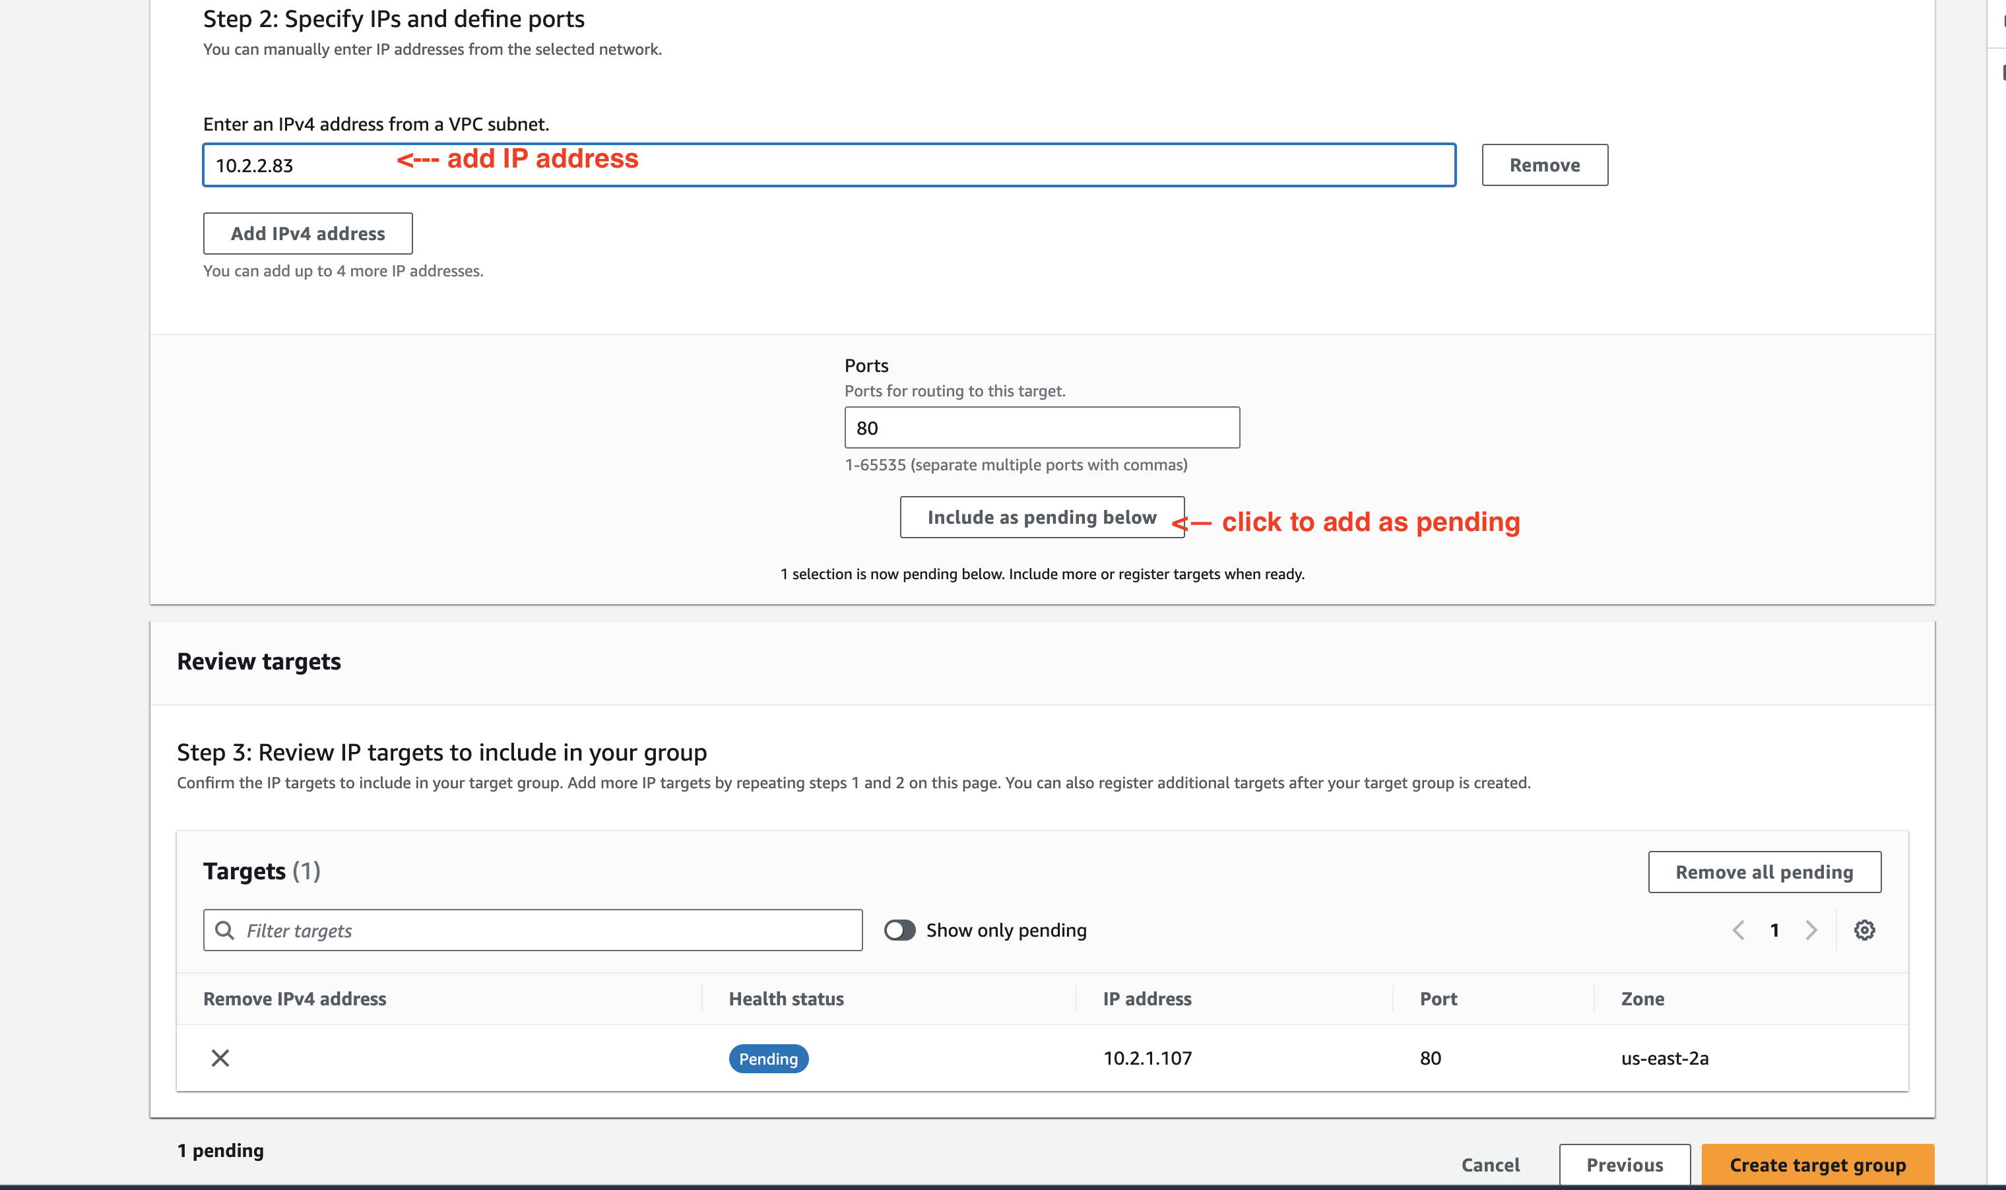
Task: Click Create target group
Action: 1817,1164
